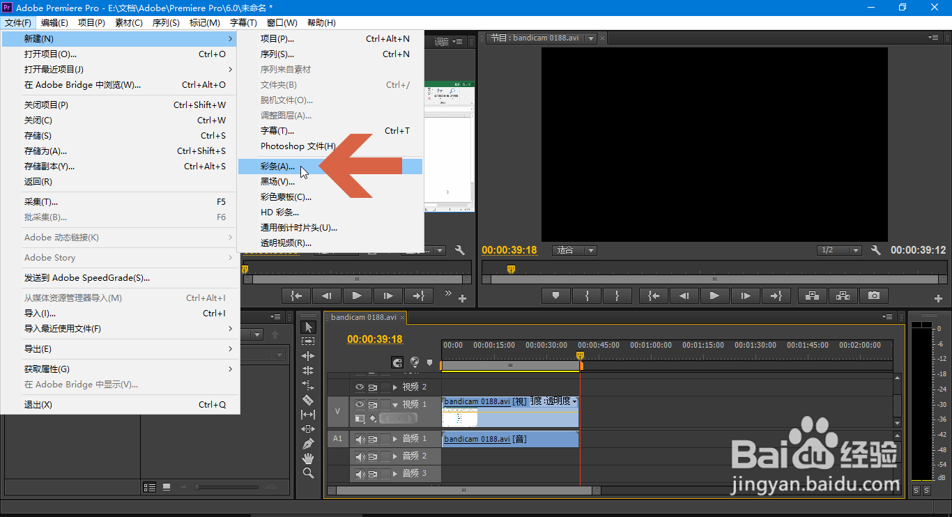Click timeline work area bar
Viewport: 952px width, 517px height.
click(x=511, y=365)
